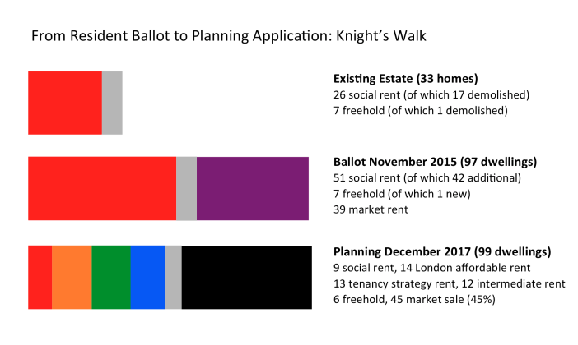Select the grey segment of Existing Estate bar
The width and height of the screenshot is (578, 345).
point(112,103)
